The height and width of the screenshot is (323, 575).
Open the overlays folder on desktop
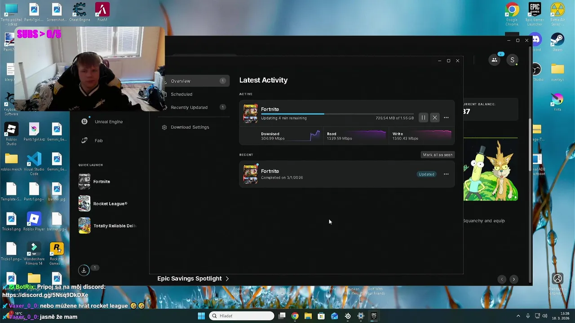point(557,72)
